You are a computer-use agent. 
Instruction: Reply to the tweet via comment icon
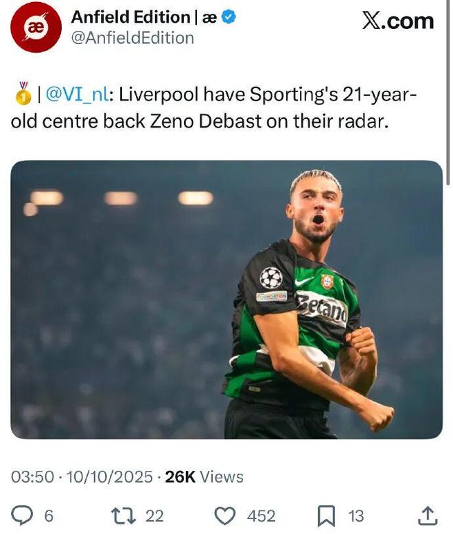[x=24, y=515]
